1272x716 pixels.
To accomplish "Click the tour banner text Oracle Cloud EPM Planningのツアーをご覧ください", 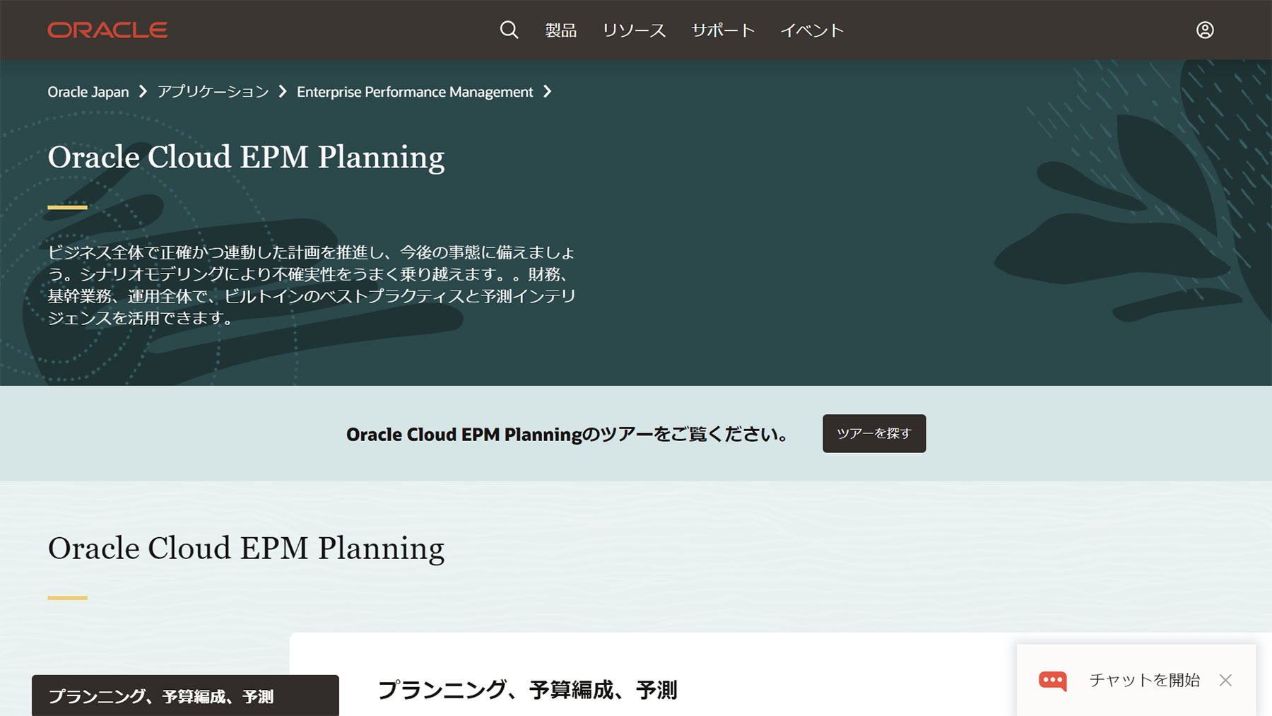I will pos(567,434).
